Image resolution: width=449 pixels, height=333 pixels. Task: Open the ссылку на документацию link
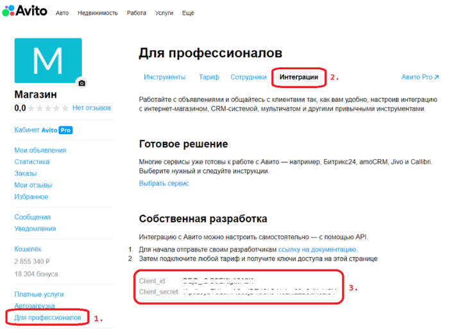(x=318, y=249)
